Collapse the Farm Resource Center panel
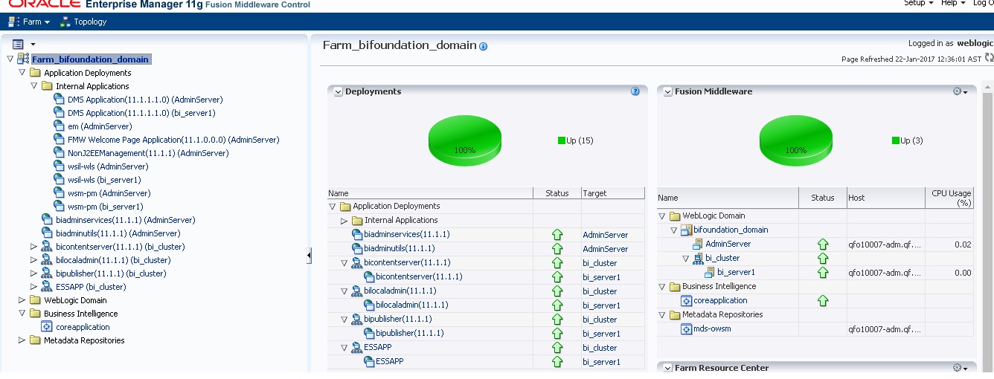Image resolution: width=994 pixels, height=379 pixels. [667, 368]
